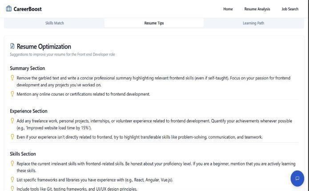Click the Summary Section heading
This screenshot has height=191, width=309.
(27, 68)
